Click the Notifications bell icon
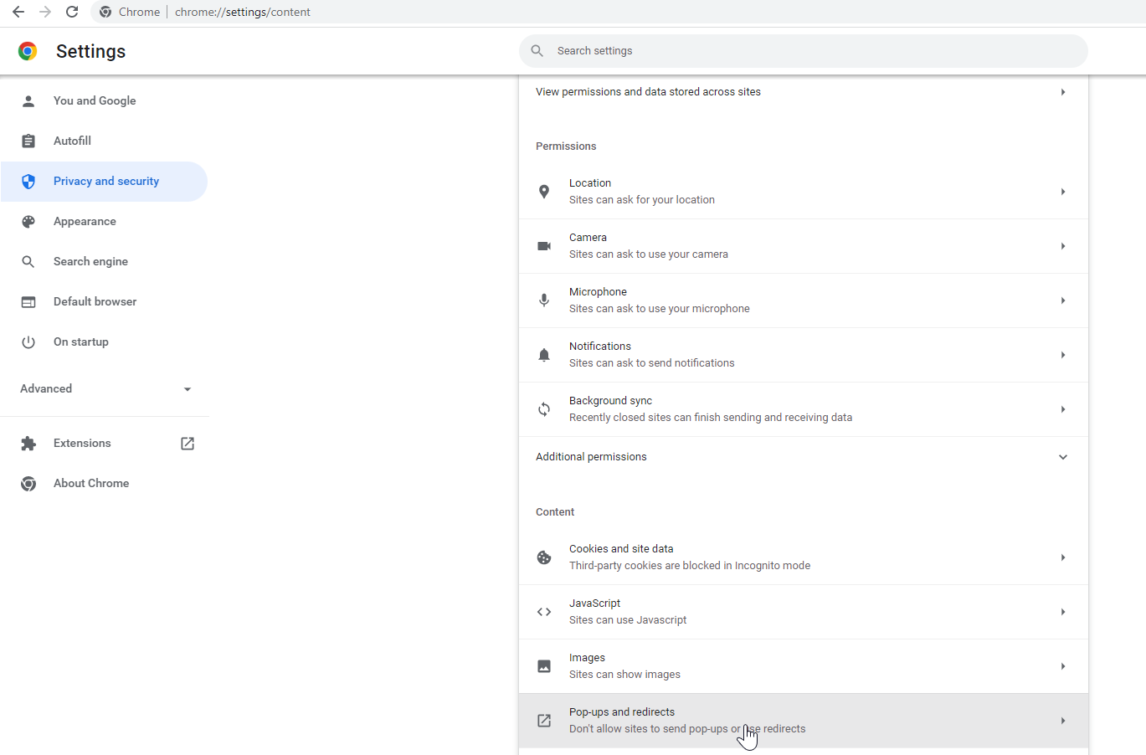This screenshot has width=1146, height=755. pos(544,354)
